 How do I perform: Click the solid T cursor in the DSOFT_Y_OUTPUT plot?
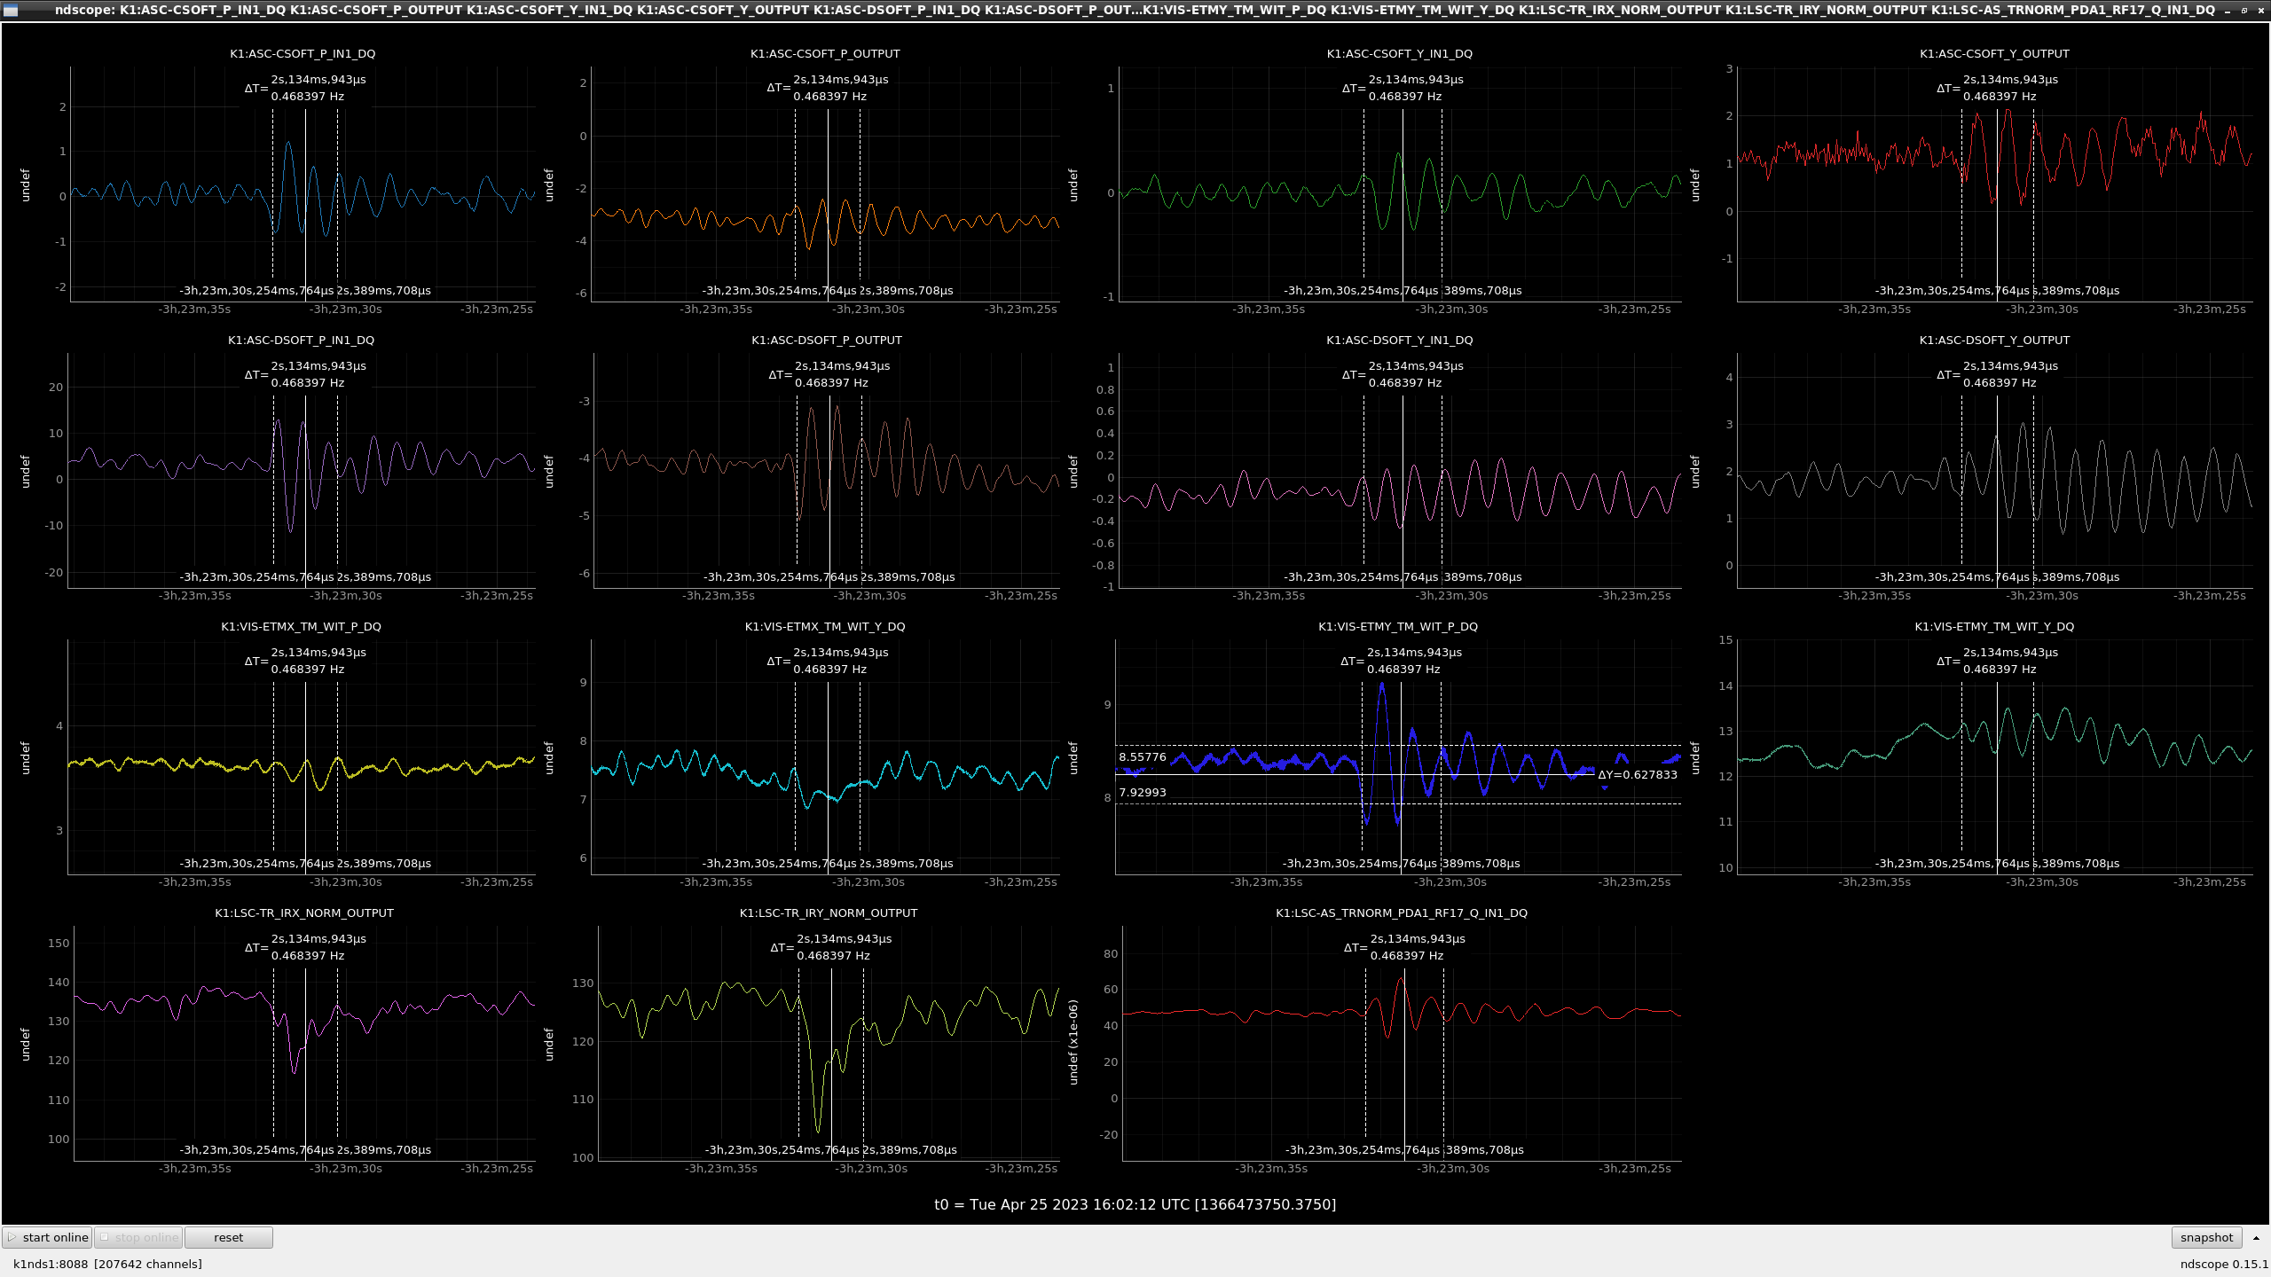click(1997, 483)
